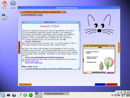Open the KDE K menu
This screenshot has width=130, height=98.
(3, 95)
